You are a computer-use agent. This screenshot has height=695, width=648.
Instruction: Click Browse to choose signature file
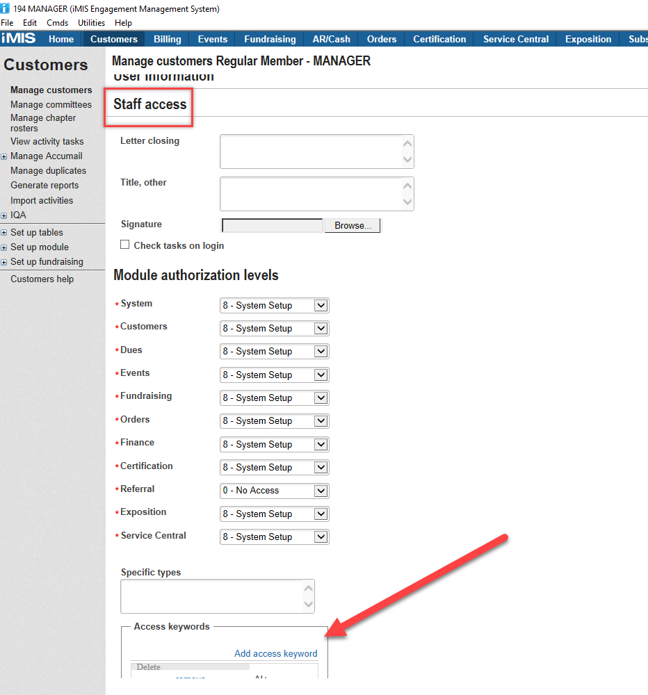coord(353,226)
